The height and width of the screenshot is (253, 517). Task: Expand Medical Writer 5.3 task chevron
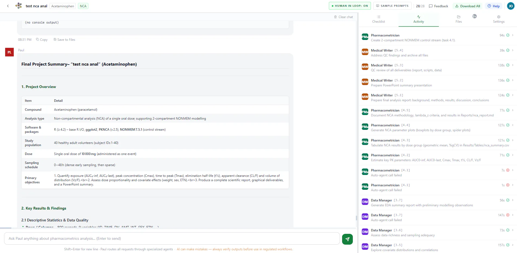point(512,65)
